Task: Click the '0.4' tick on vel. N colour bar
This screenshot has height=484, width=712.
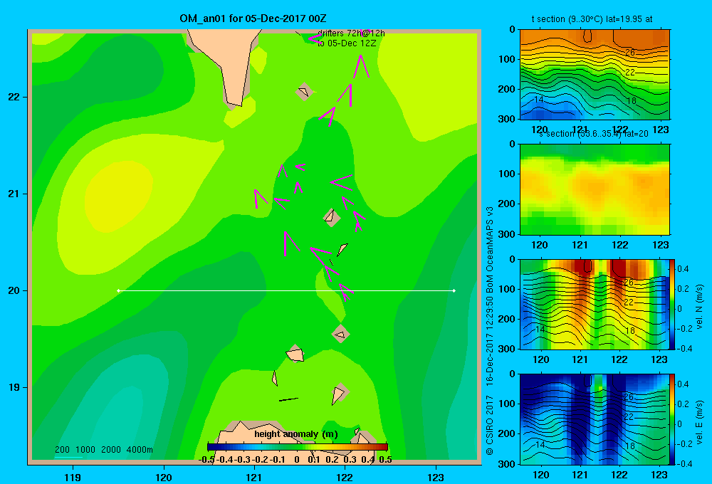Action: (683, 269)
